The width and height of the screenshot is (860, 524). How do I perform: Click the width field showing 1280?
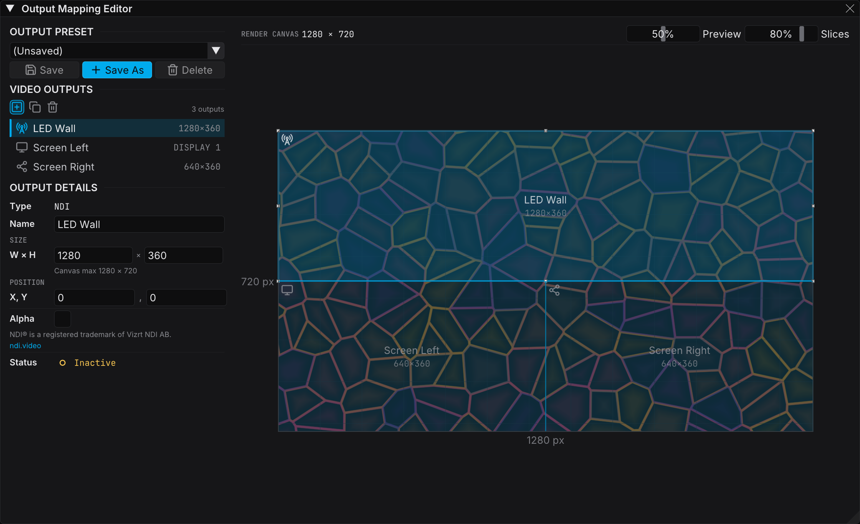(93, 255)
